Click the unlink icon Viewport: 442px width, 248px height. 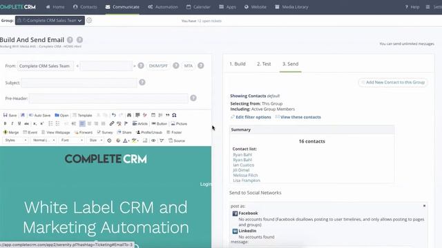click(x=119, y=124)
